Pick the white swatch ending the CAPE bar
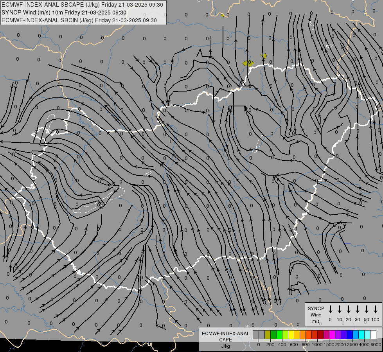 [x=373, y=335]
